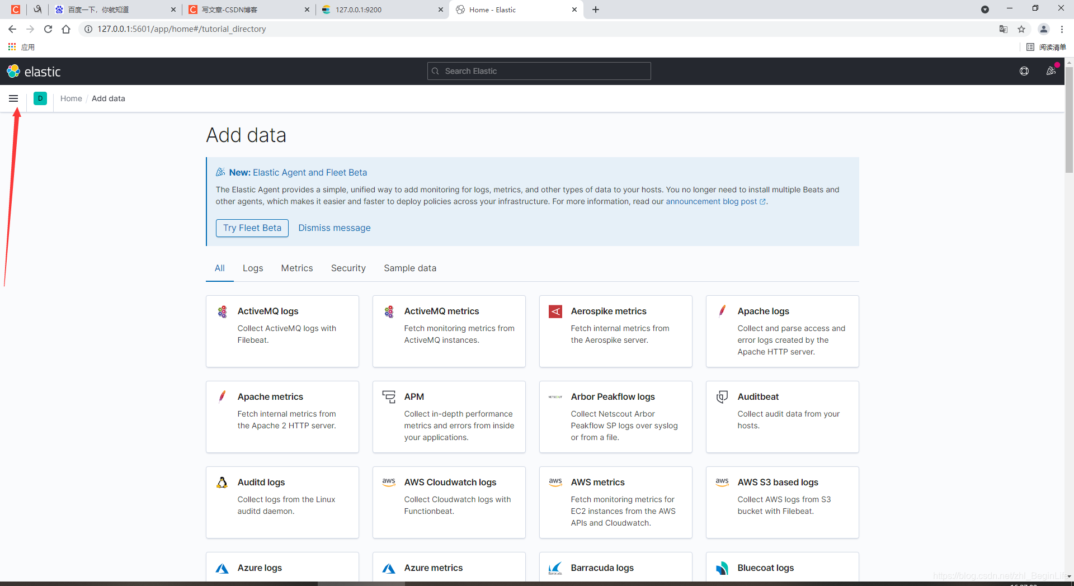Viewport: 1074px width, 586px height.
Task: Click the Aerospike metrics icon
Action: point(555,311)
